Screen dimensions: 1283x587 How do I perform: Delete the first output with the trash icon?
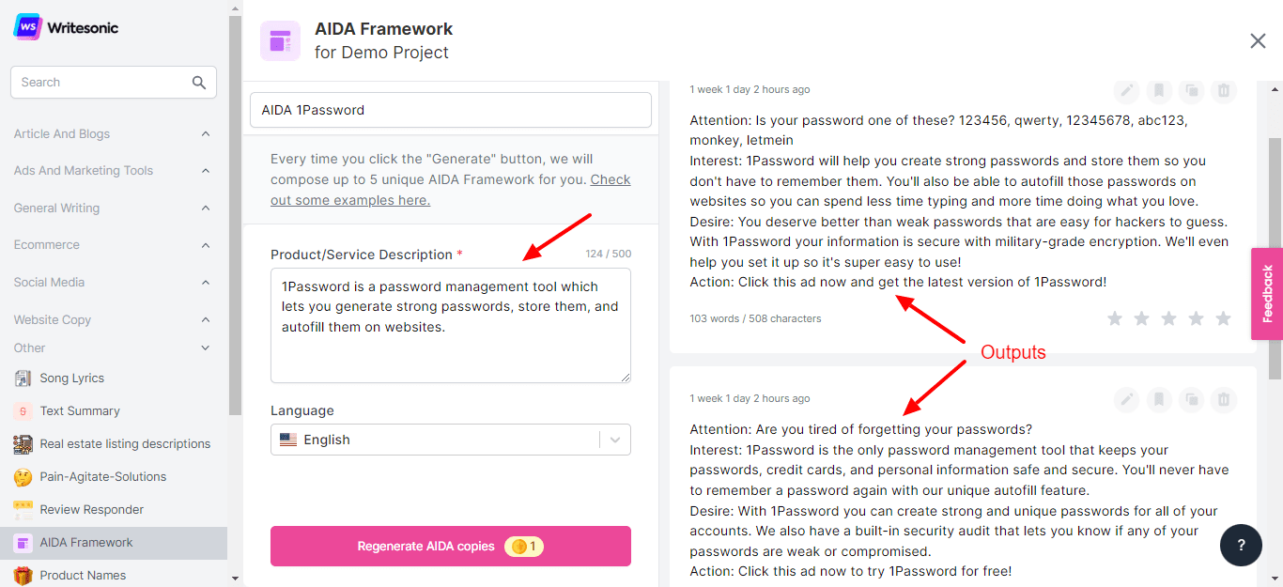point(1223,91)
